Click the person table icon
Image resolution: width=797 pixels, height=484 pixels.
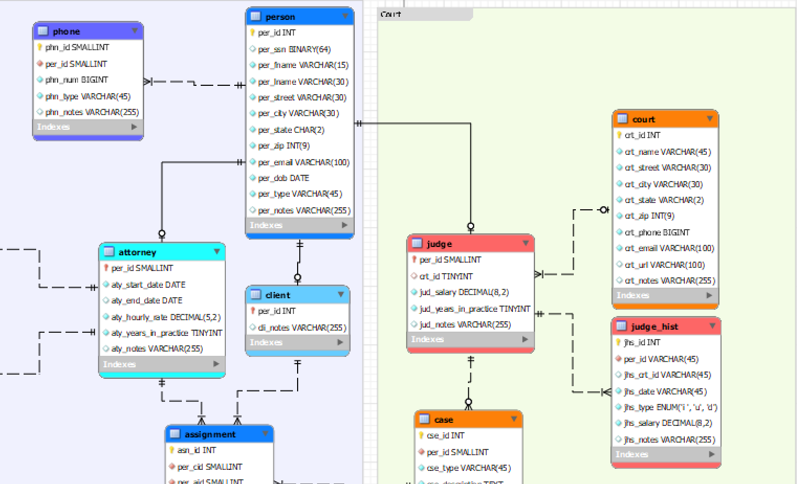click(256, 16)
